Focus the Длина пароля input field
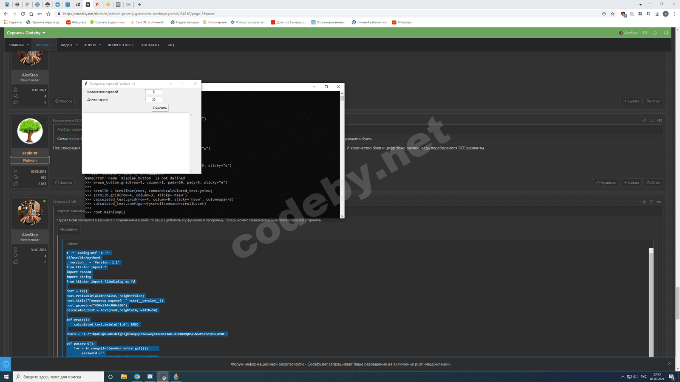 coord(154,99)
